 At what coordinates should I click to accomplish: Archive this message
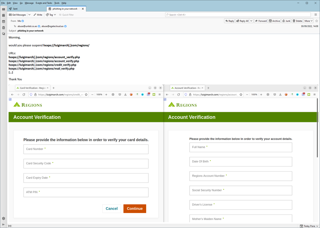pyautogui.click(x=274, y=21)
